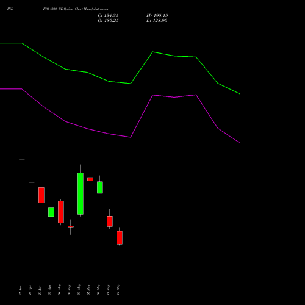The width and height of the screenshot is (305, 305).
Task: Click the '11 May' date label
Action: 108,290
